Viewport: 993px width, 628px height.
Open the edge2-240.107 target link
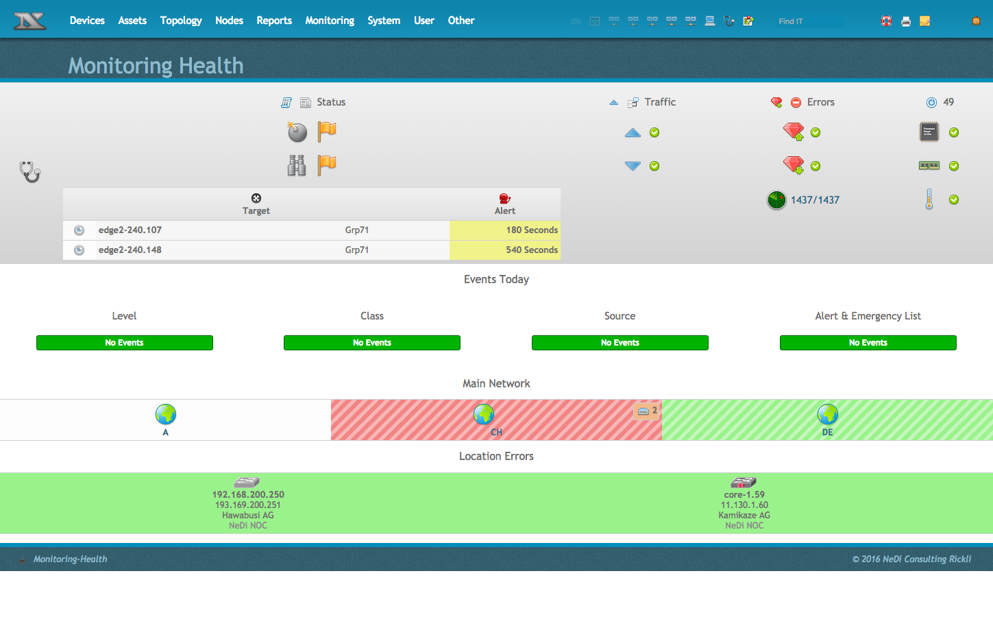pyautogui.click(x=130, y=230)
